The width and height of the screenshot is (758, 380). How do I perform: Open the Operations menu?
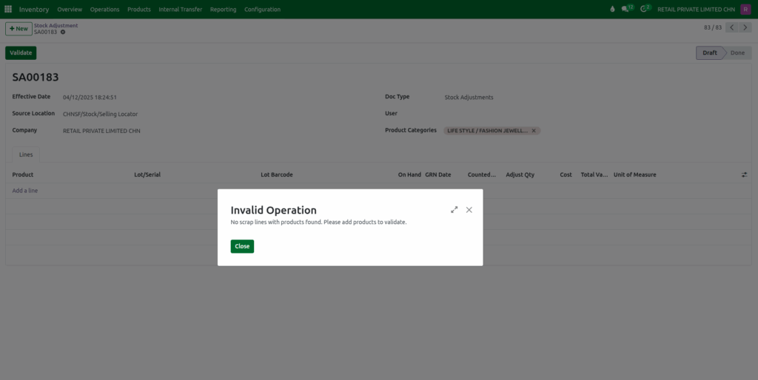(x=104, y=9)
